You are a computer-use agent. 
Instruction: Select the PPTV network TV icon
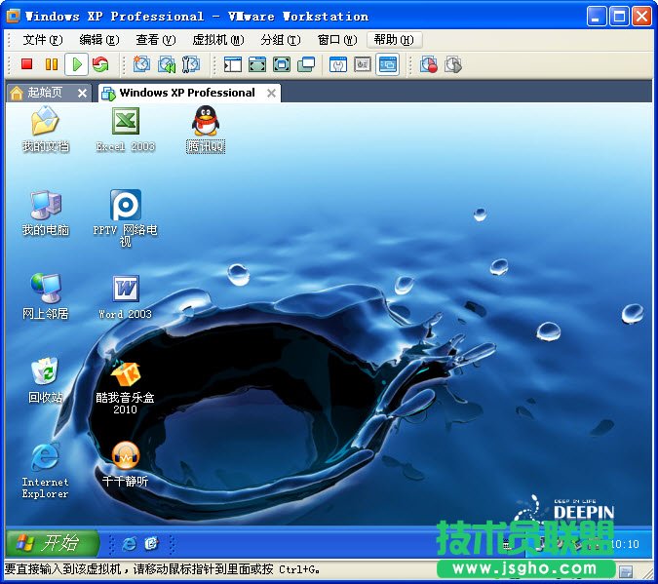click(x=125, y=206)
